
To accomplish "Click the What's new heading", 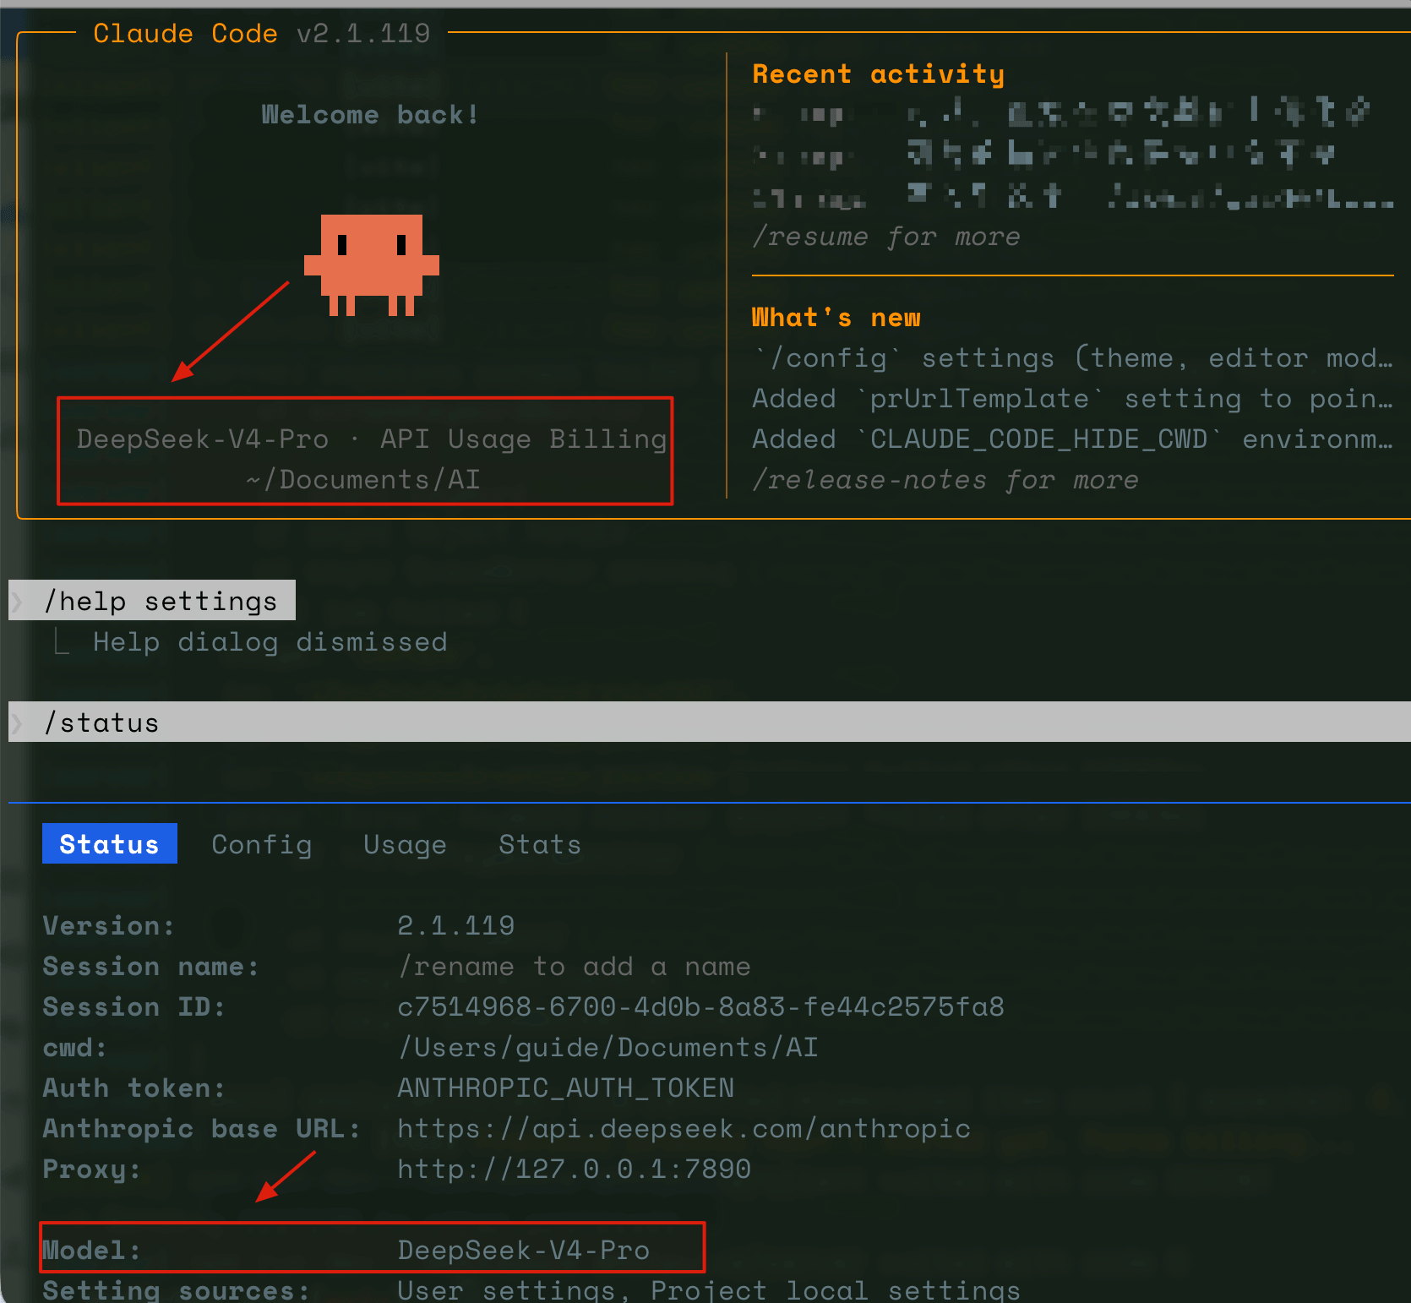I will (x=836, y=317).
